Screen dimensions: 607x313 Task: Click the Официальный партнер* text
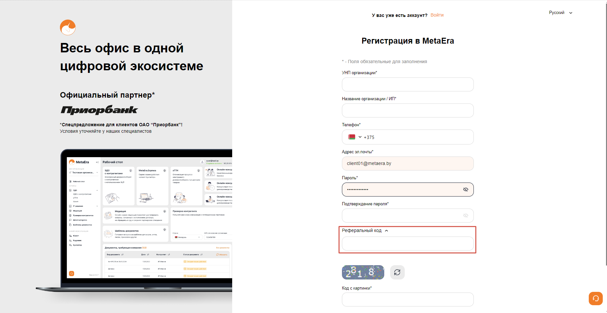(107, 95)
